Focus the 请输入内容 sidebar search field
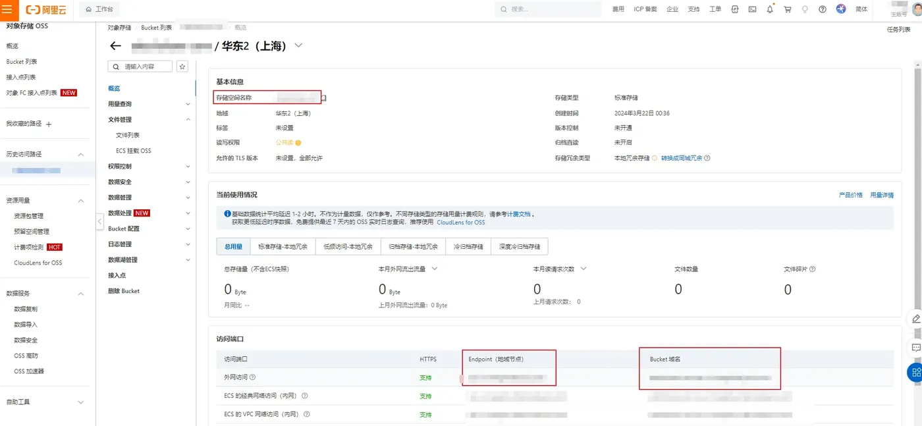The width and height of the screenshot is (922, 426). (140, 67)
